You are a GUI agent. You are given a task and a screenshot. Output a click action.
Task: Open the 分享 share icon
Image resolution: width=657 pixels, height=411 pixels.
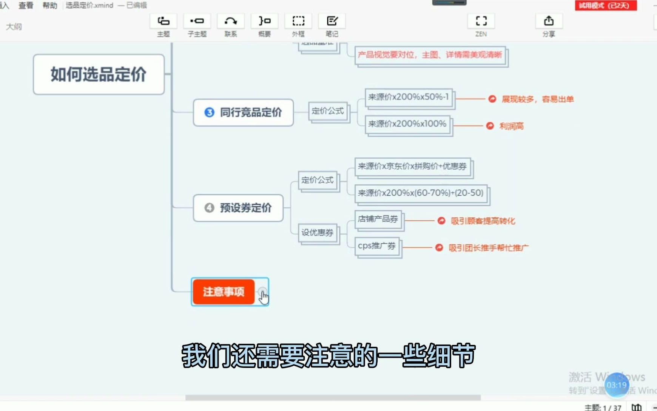pyautogui.click(x=549, y=21)
